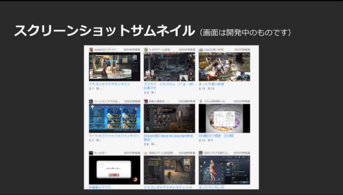The width and height of the screenshot is (343, 195).
Task: Open the paper illustration stream thumbnail
Action: click(224, 118)
